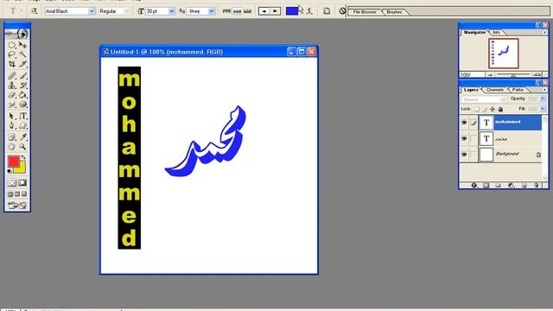Select the Healing Brush tool
Viewport: 553px width, 311px height.
point(11,75)
